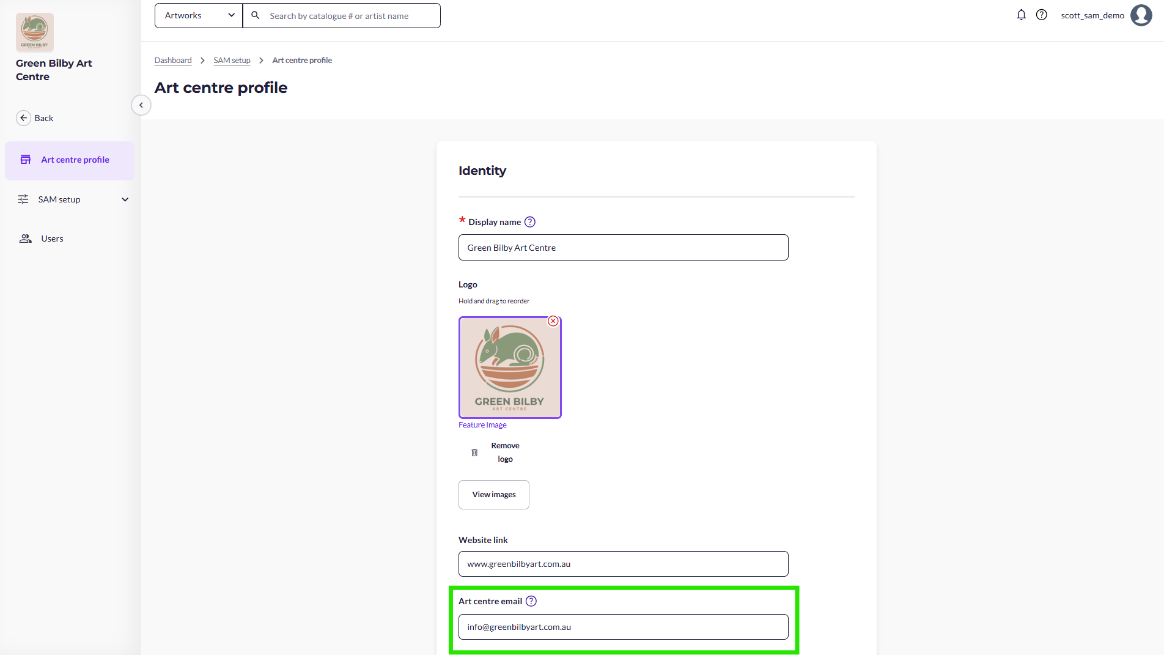Viewport: 1164px width, 655px height.
Task: Go to Dashboard via breadcrumb link
Action: (173, 61)
